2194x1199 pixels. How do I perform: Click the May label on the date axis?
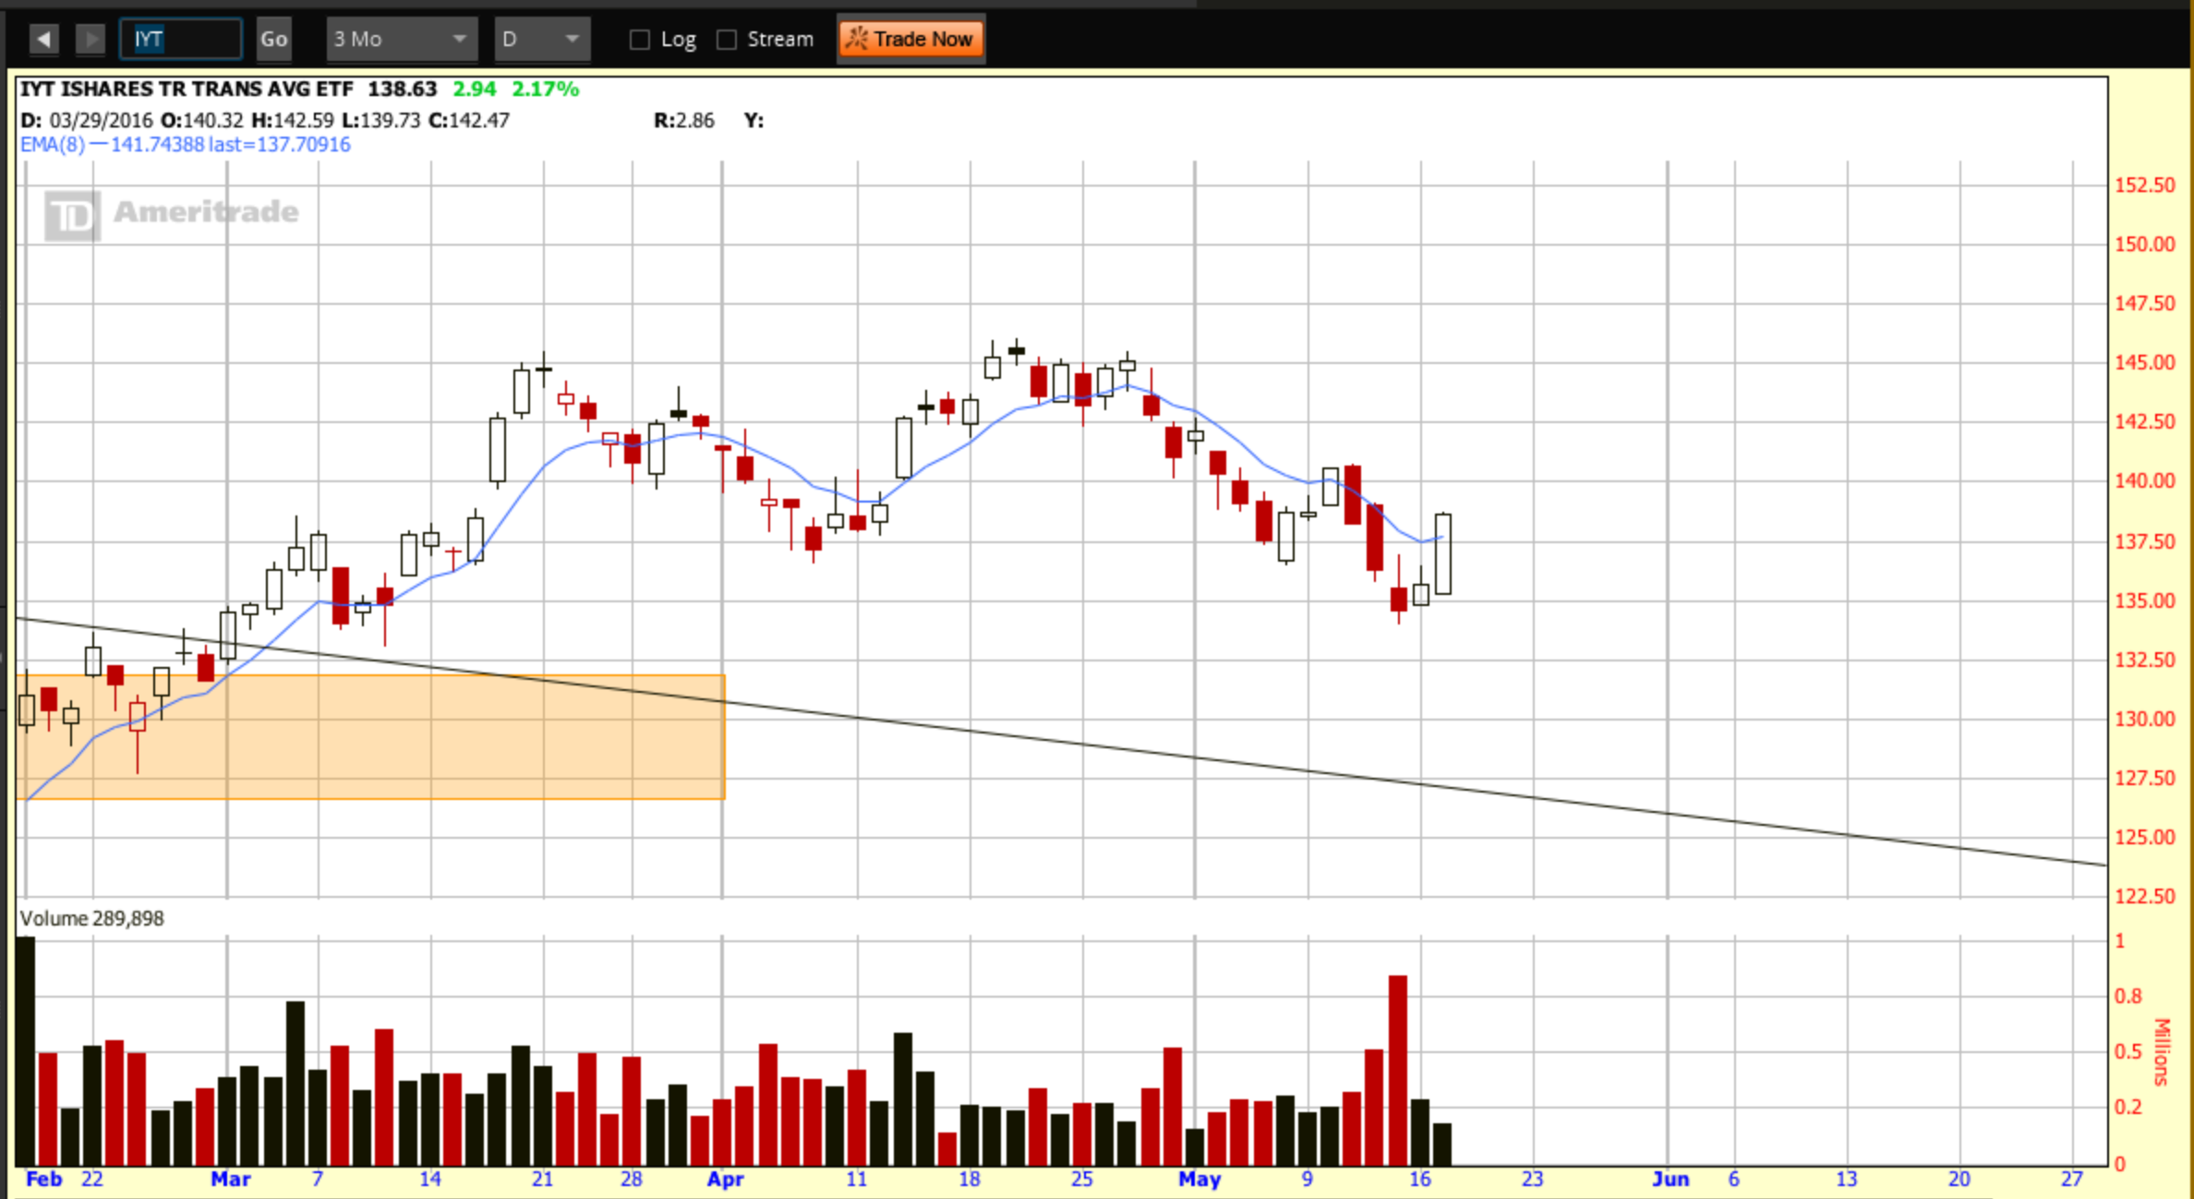coord(1199,1180)
